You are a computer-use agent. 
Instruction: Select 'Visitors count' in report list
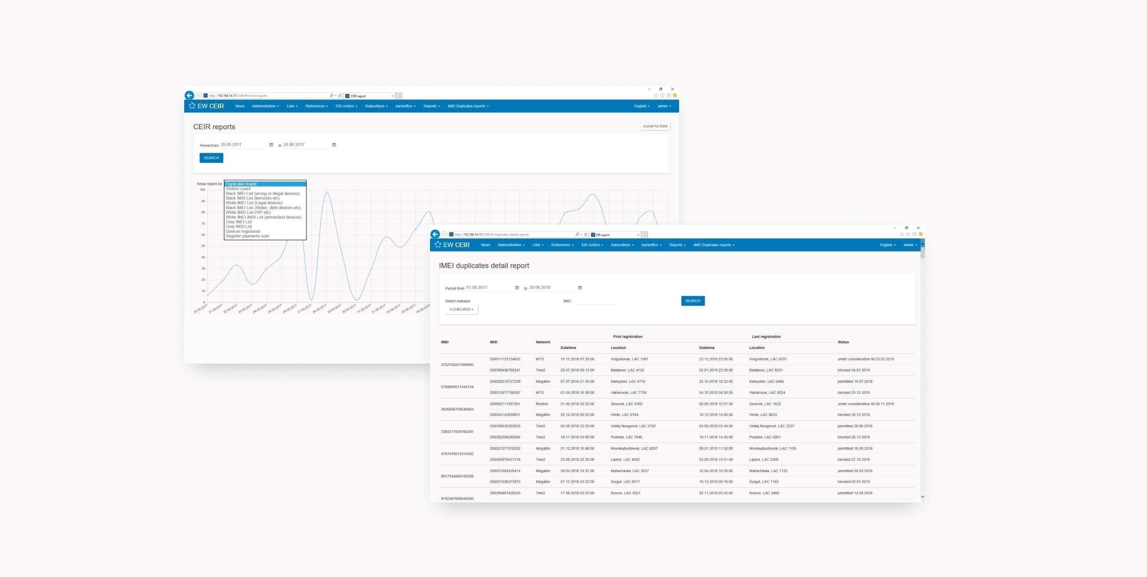[238, 189]
